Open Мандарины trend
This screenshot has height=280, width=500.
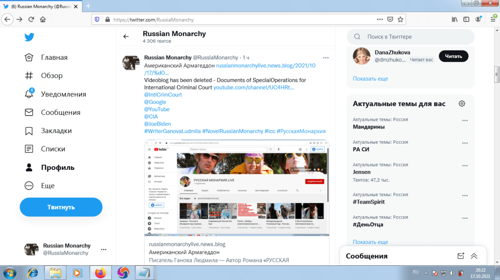369,127
